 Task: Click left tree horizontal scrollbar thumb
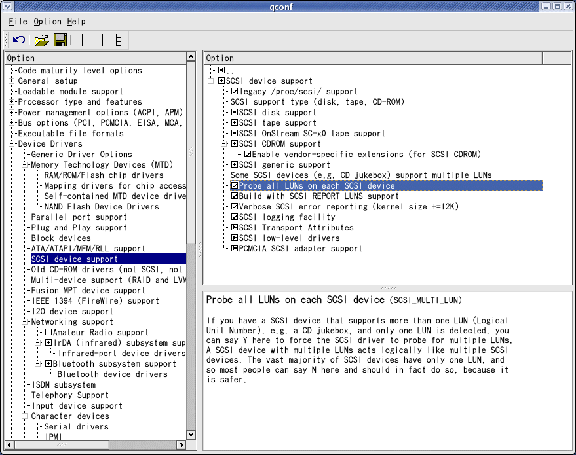62,445
